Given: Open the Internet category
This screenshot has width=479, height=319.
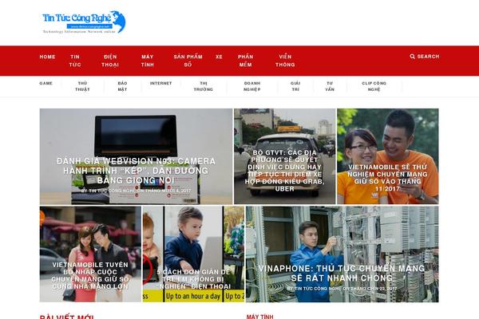Looking at the screenshot, I should [160, 83].
